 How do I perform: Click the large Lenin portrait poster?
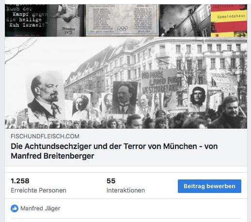[46, 97]
